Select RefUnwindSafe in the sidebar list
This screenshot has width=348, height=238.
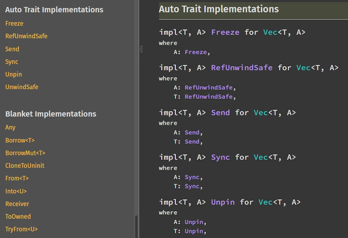click(26, 36)
